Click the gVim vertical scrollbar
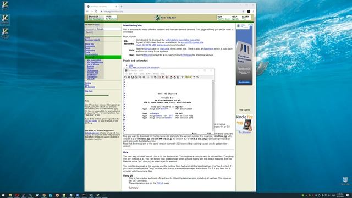The image size is (352, 198). (213, 106)
